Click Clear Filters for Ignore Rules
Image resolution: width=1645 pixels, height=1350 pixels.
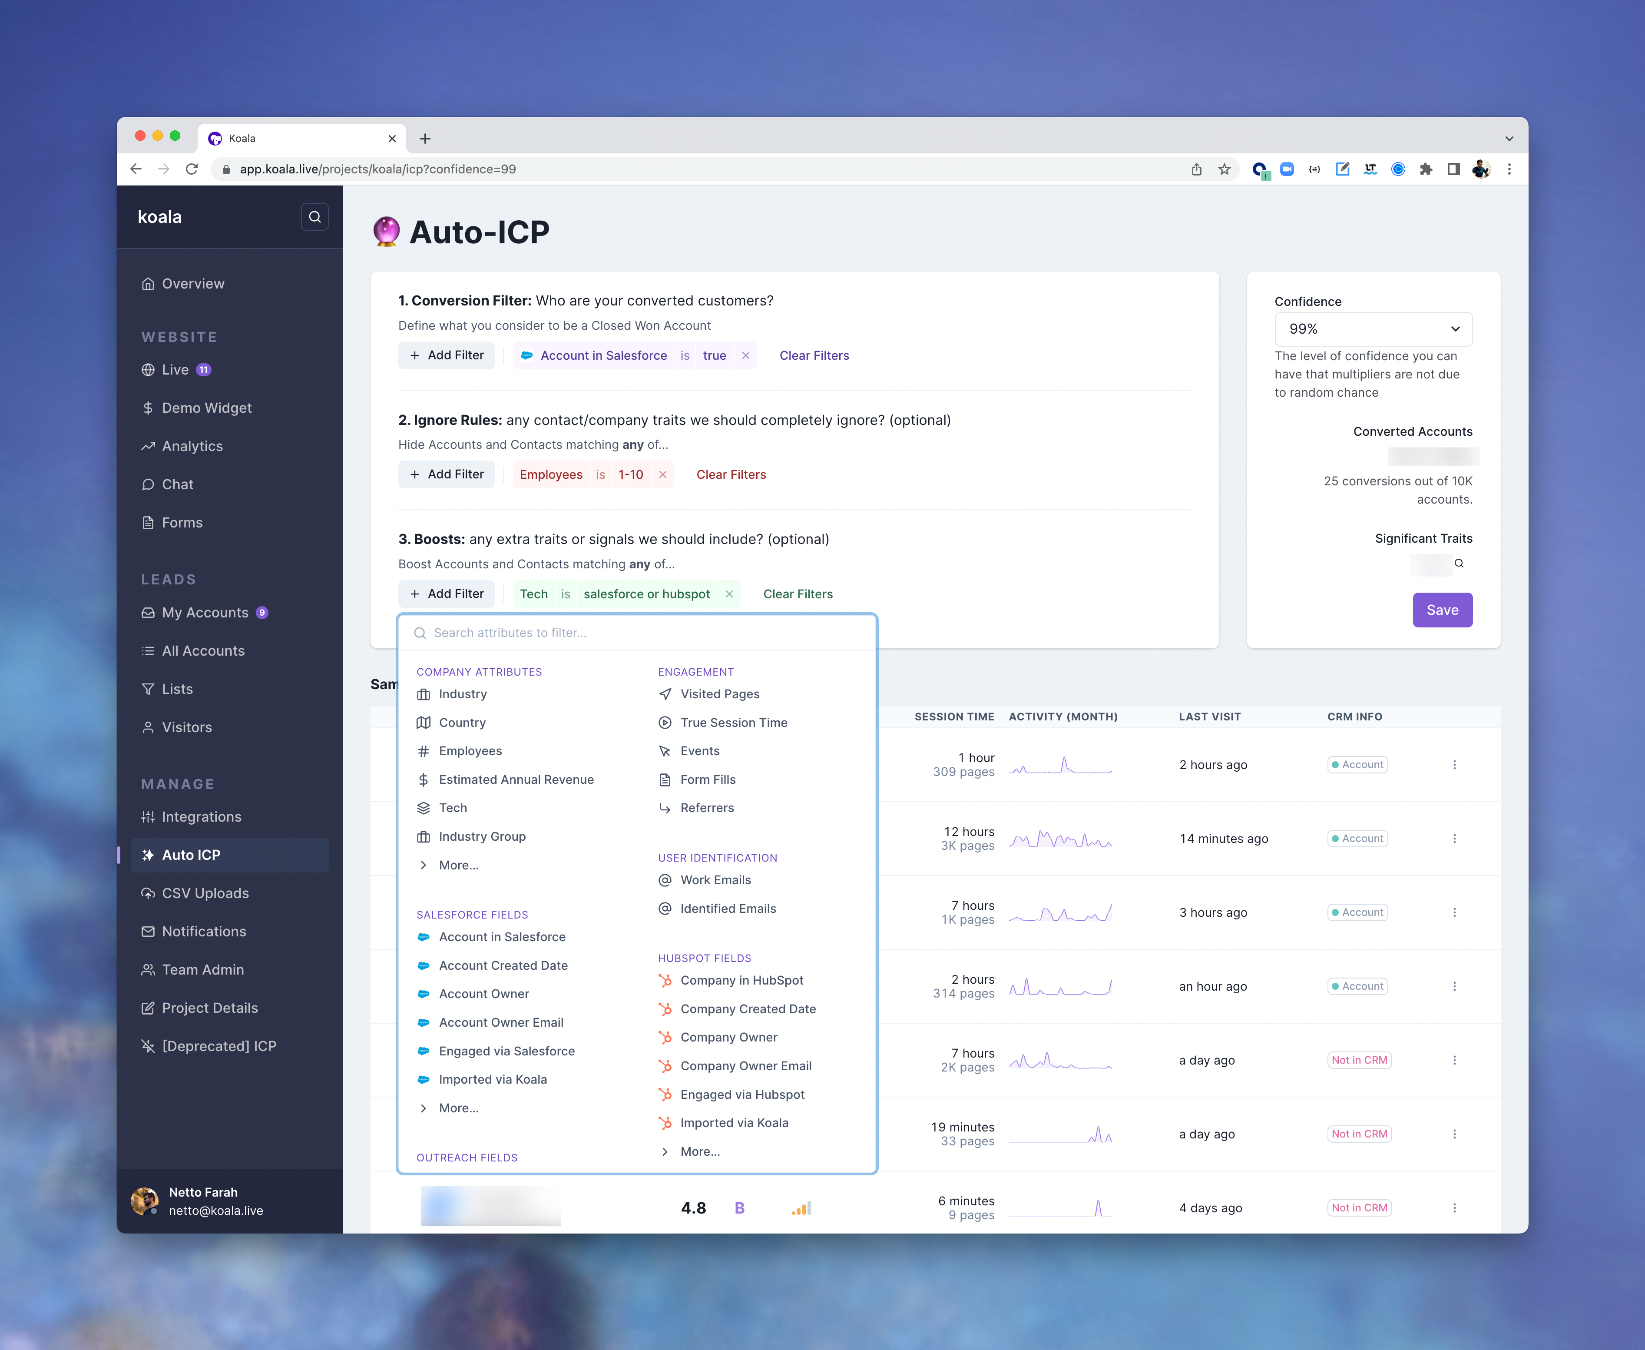(731, 474)
